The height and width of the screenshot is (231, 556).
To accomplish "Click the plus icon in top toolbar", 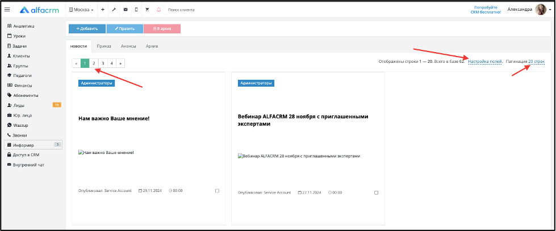I will click(x=102, y=10).
